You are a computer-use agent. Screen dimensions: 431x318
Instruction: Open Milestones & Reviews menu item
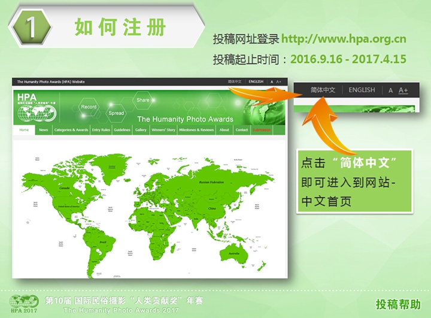[x=196, y=130]
